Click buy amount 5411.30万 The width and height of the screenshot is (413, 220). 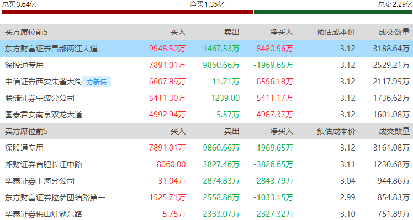(167, 98)
